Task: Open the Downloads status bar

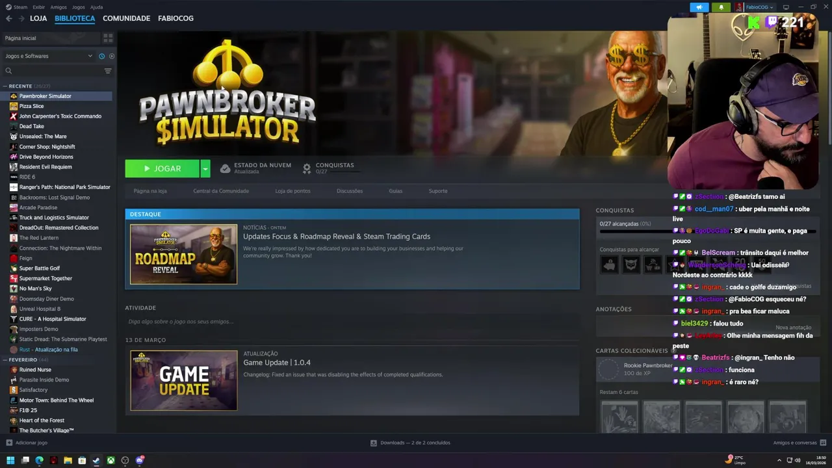Action: tap(410, 443)
